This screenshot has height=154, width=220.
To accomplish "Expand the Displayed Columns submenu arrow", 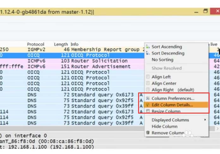I will pos(205,120).
